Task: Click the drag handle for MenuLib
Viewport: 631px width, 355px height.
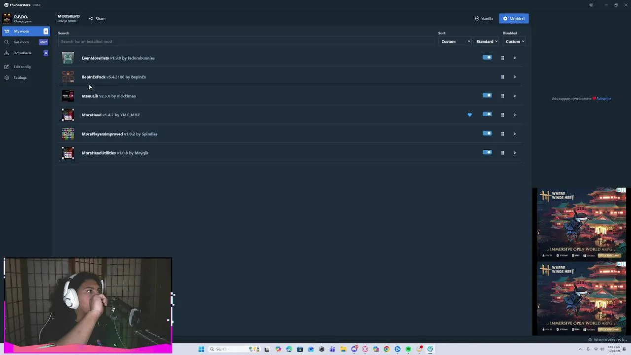Action: click(502, 96)
